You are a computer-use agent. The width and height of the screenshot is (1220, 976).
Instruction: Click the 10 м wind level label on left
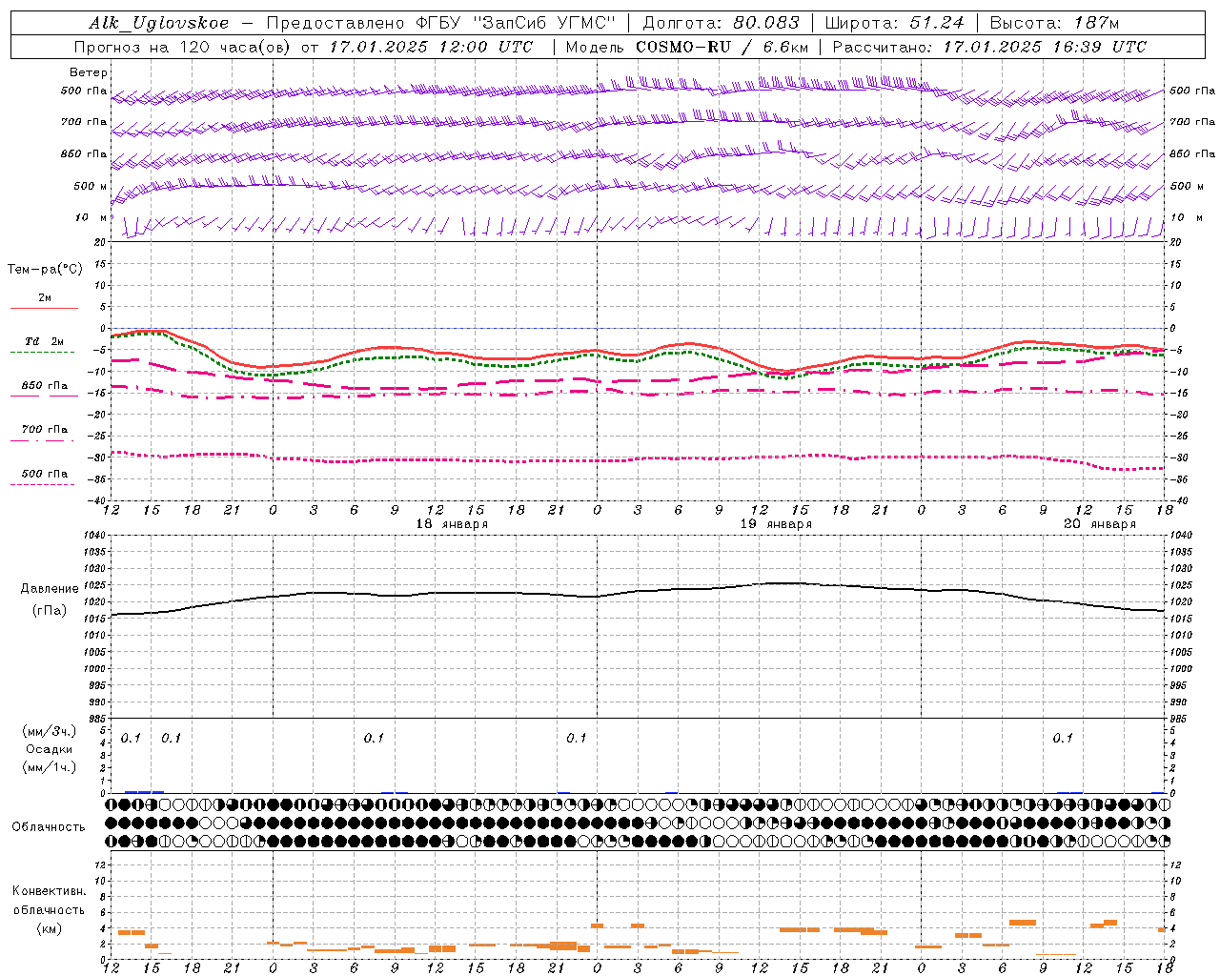pyautogui.click(x=91, y=217)
